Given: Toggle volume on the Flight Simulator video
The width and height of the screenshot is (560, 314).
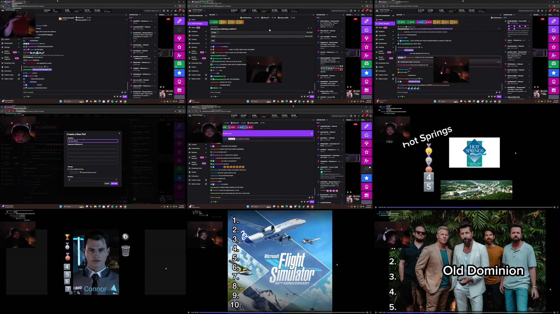Looking at the screenshot, I should click(x=367, y=312).
